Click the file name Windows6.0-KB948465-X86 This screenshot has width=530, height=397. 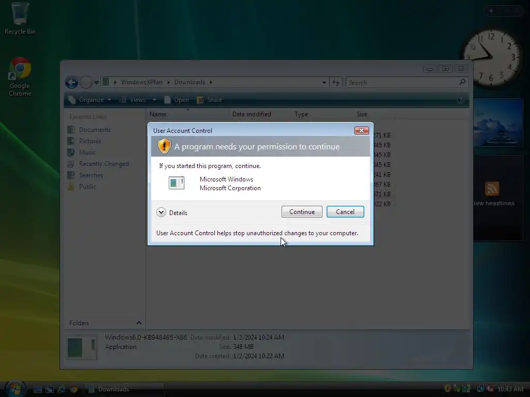click(145, 337)
